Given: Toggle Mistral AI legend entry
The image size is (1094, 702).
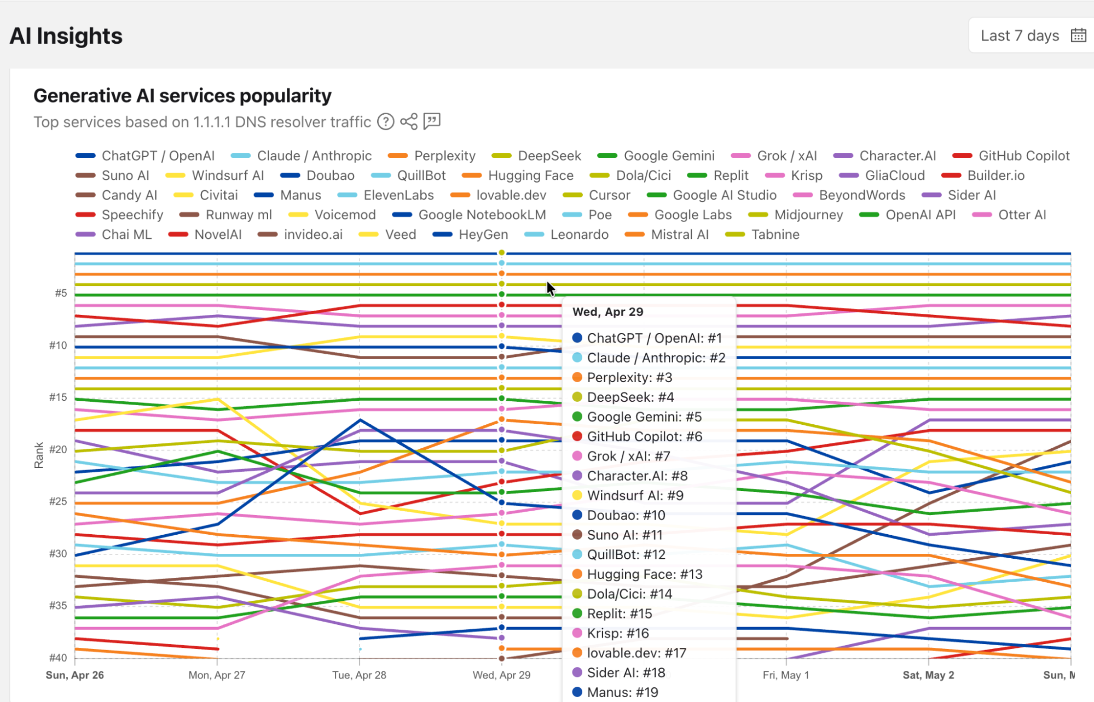Looking at the screenshot, I should click(667, 235).
